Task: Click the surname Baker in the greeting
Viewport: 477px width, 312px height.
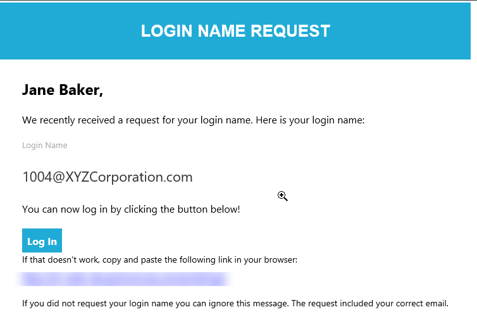Action: (x=81, y=90)
